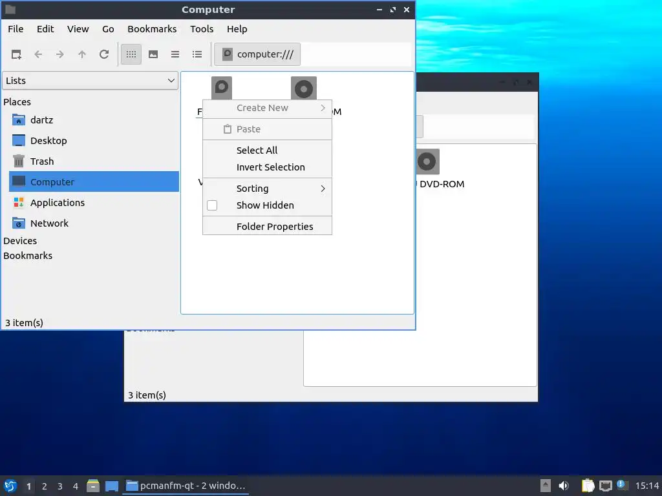Click the notification tray icon
This screenshot has height=496, width=662.
622,485
